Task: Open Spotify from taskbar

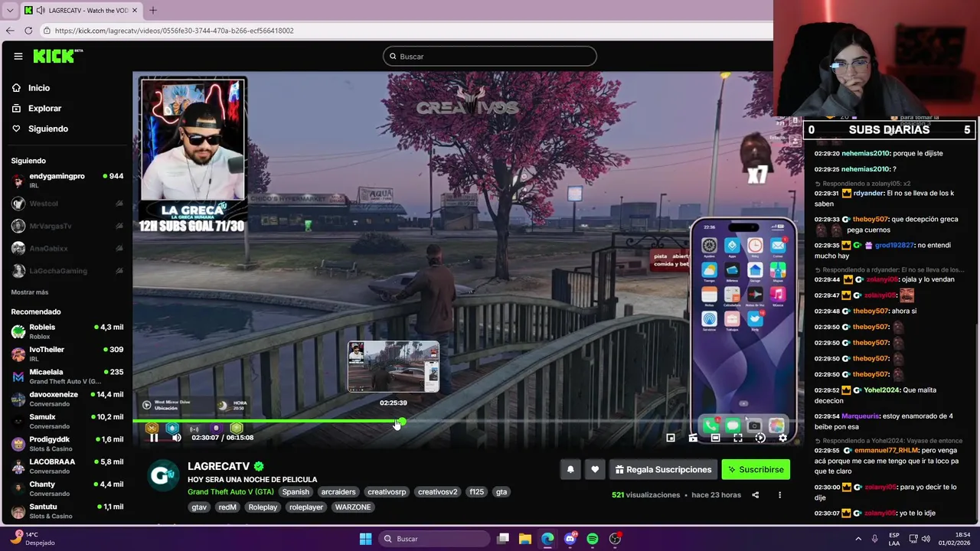Action: pos(593,539)
